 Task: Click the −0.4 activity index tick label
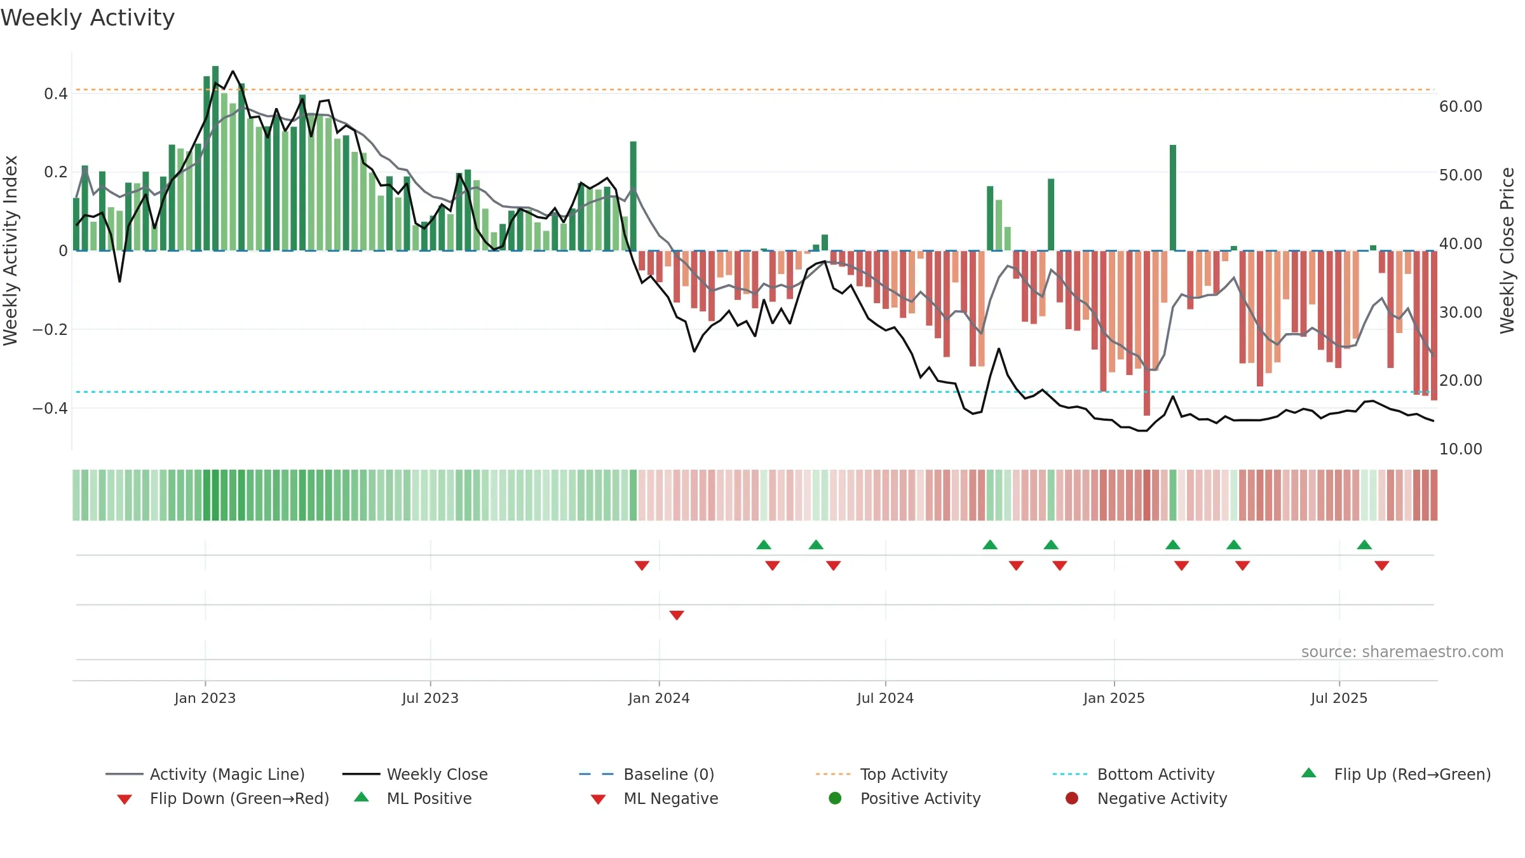pyautogui.click(x=50, y=408)
